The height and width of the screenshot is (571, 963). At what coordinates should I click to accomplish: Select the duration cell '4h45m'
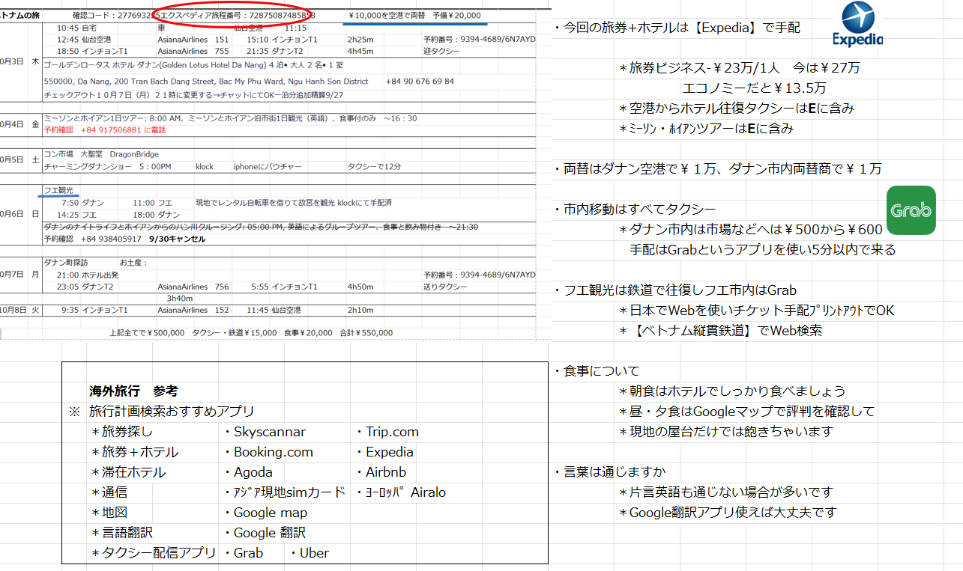(360, 51)
